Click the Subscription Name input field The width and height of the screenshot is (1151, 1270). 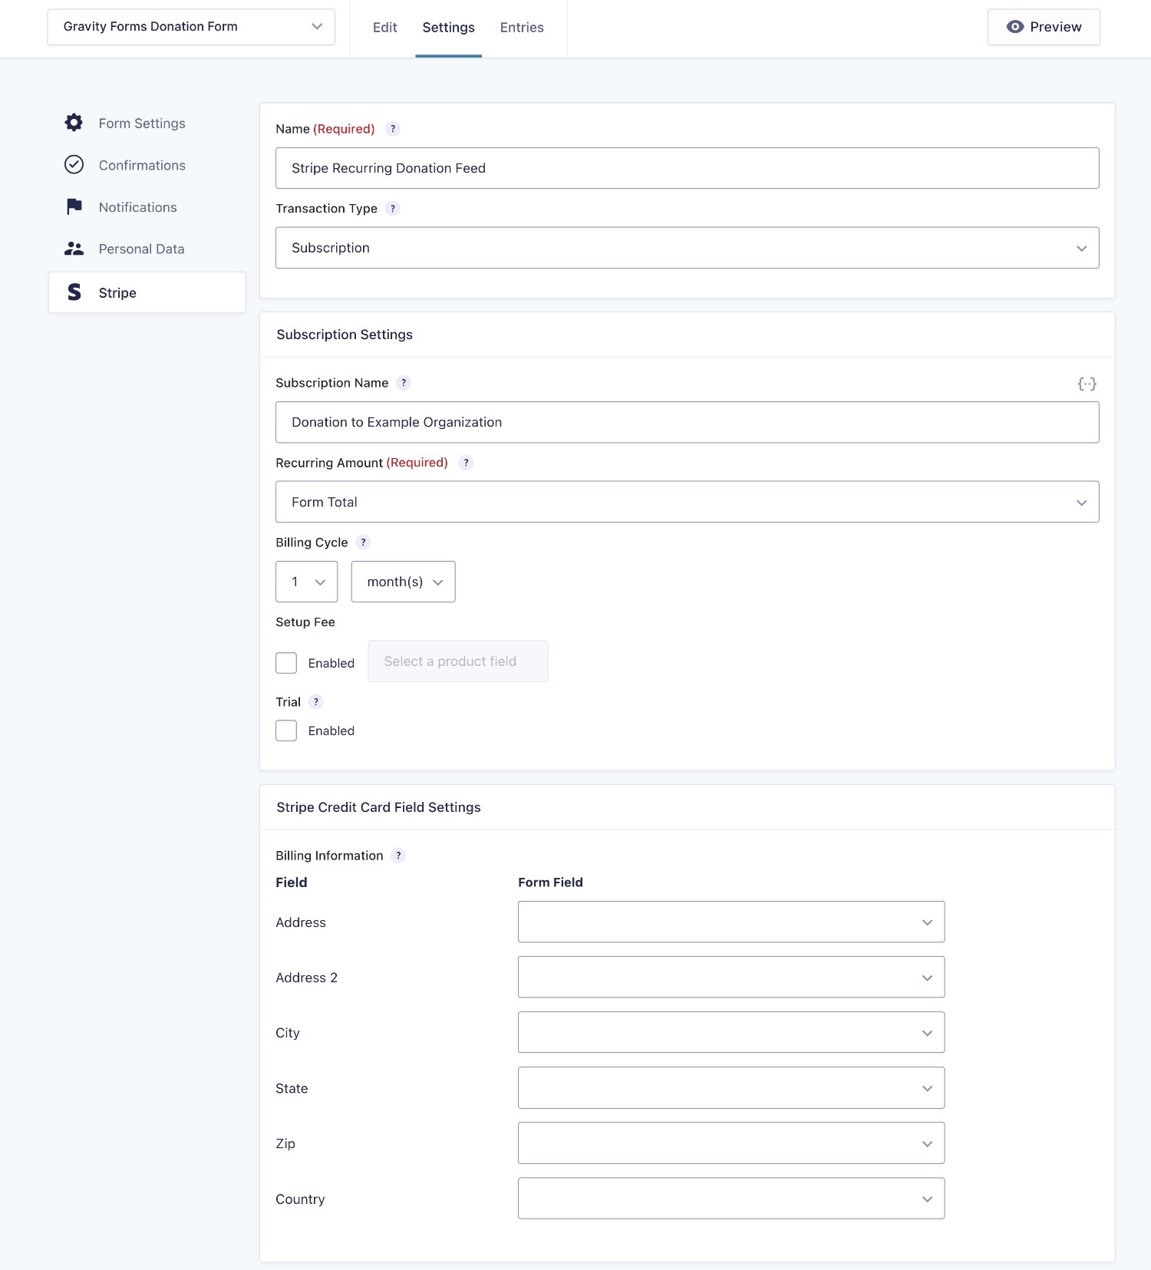[x=688, y=422]
